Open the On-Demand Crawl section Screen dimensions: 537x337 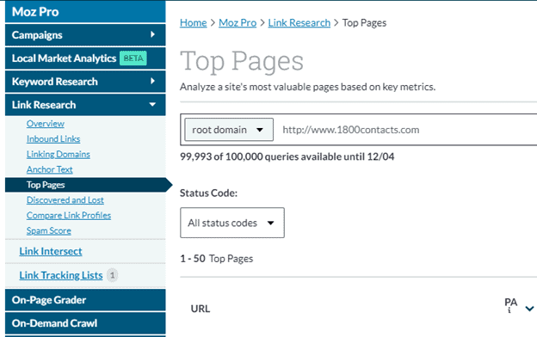coord(85,323)
